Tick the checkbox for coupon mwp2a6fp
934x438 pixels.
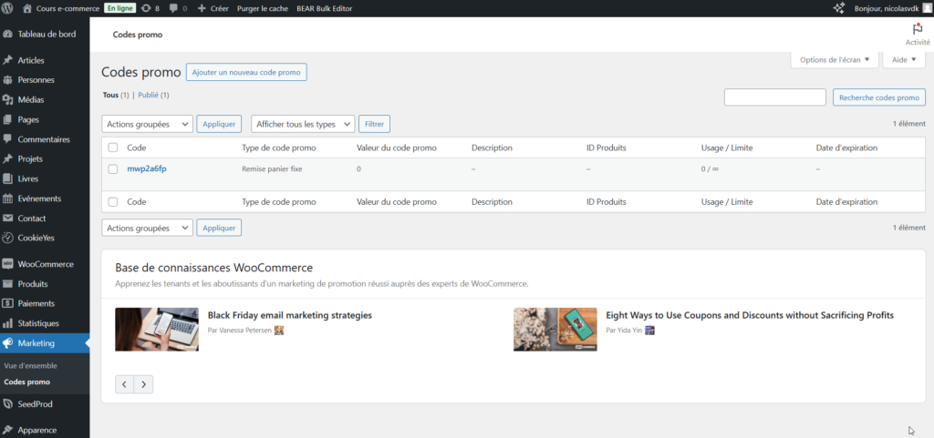point(113,168)
